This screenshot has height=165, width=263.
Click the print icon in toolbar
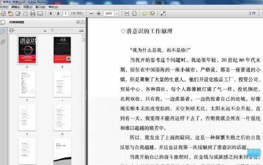pyautogui.click(x=33, y=14)
